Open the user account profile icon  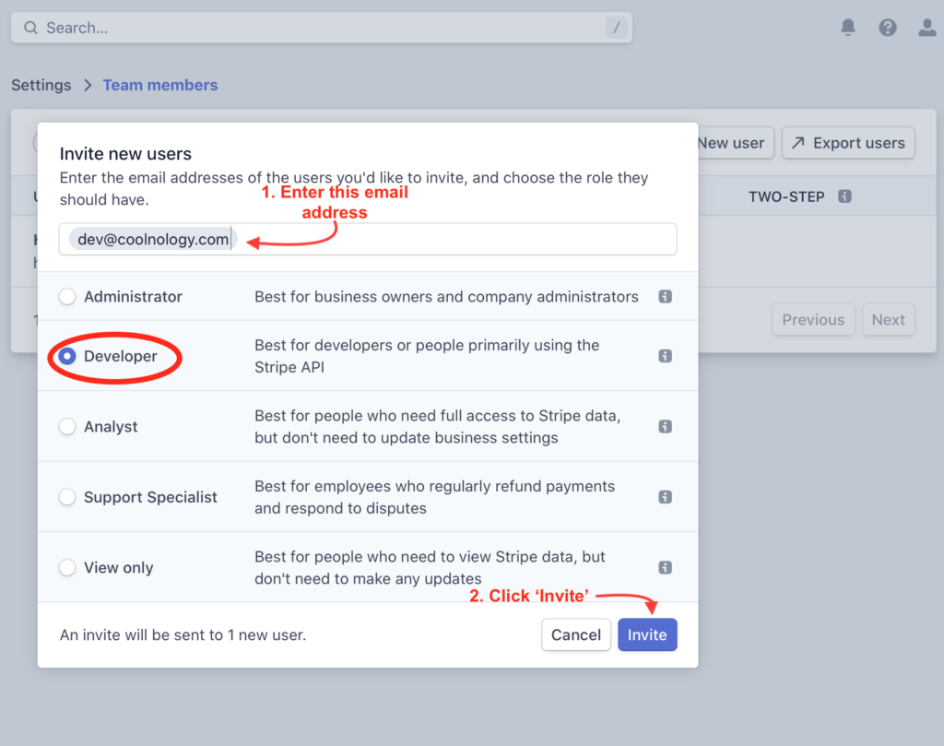pos(926,28)
